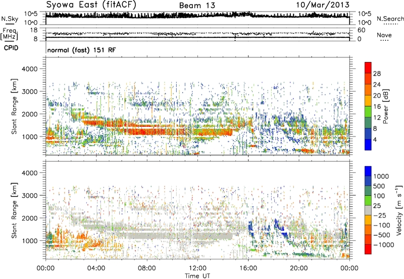The width and height of the screenshot is (404, 279).
Task: Click the '60' Nave axis tick label
Action: click(362, 30)
